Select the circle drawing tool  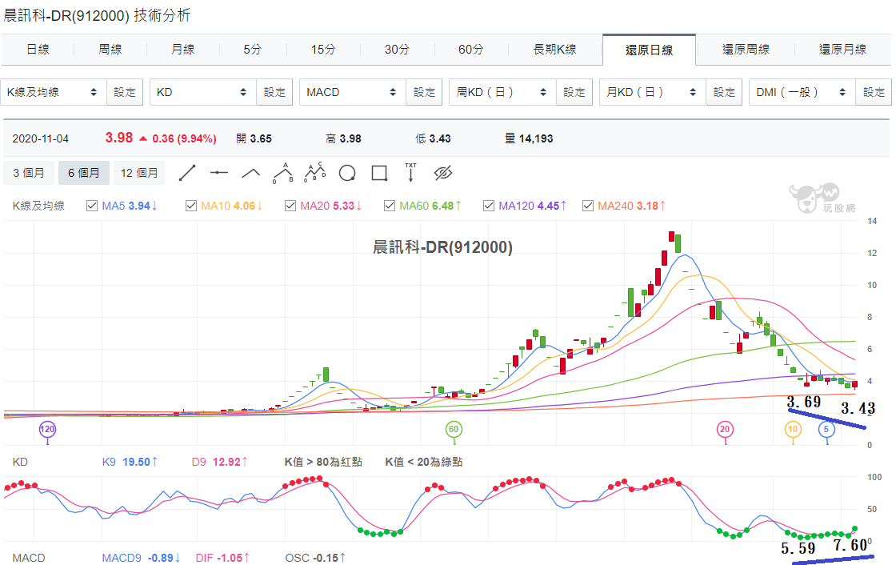pos(347,173)
